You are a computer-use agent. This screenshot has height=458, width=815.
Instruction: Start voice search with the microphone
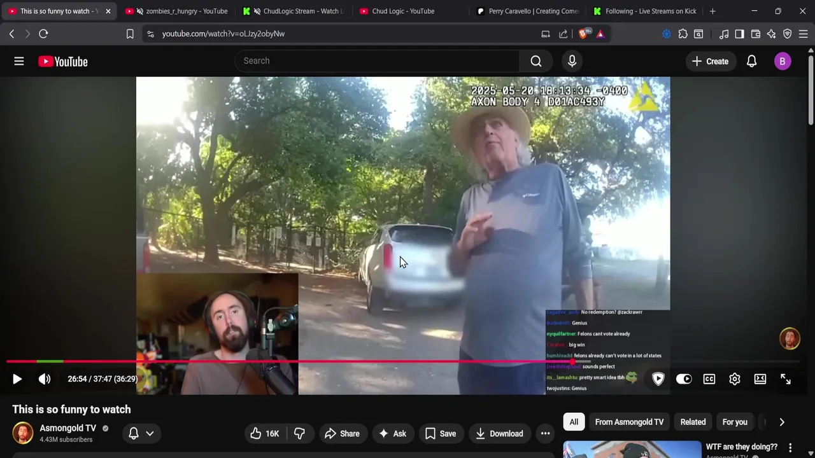572,61
